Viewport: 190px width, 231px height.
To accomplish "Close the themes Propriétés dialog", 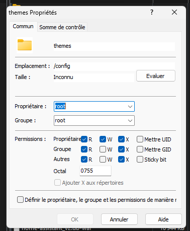I will coord(174,12).
